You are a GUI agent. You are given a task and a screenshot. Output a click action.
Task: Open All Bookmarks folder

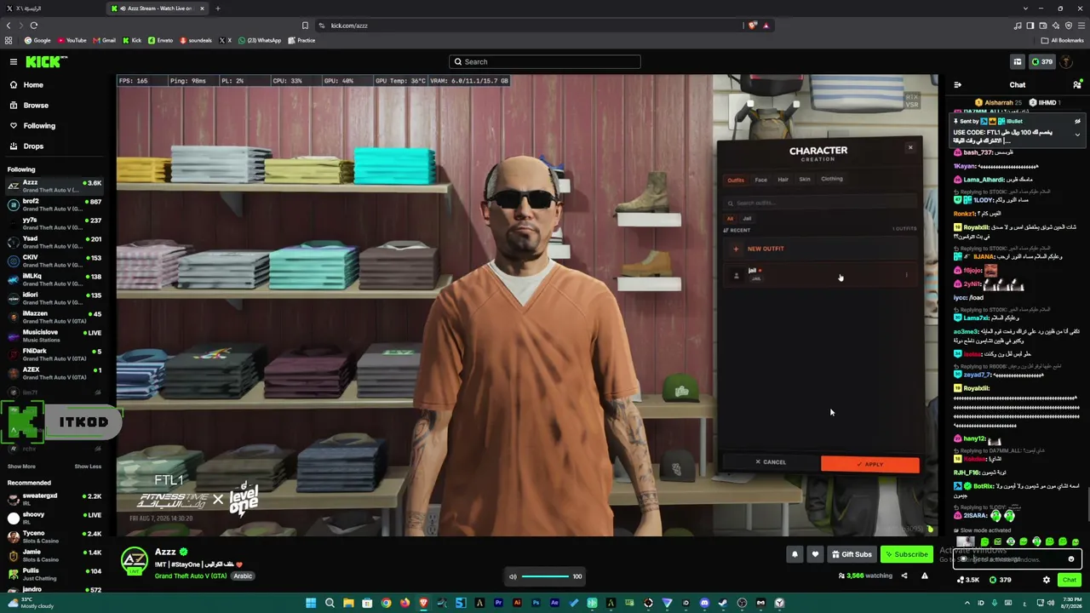(x=1063, y=40)
